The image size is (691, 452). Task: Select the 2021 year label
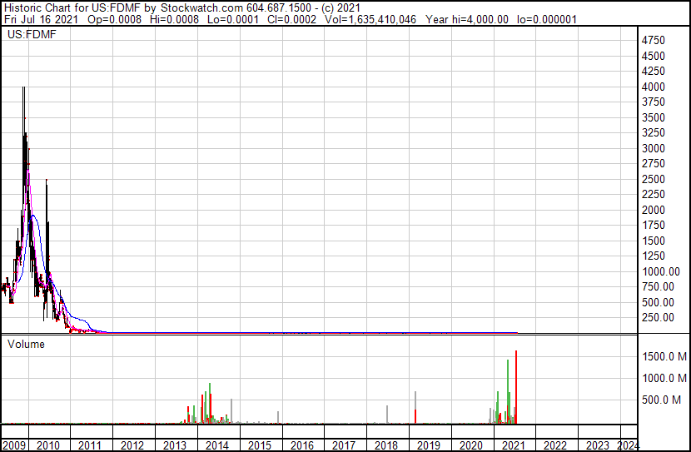514,445
